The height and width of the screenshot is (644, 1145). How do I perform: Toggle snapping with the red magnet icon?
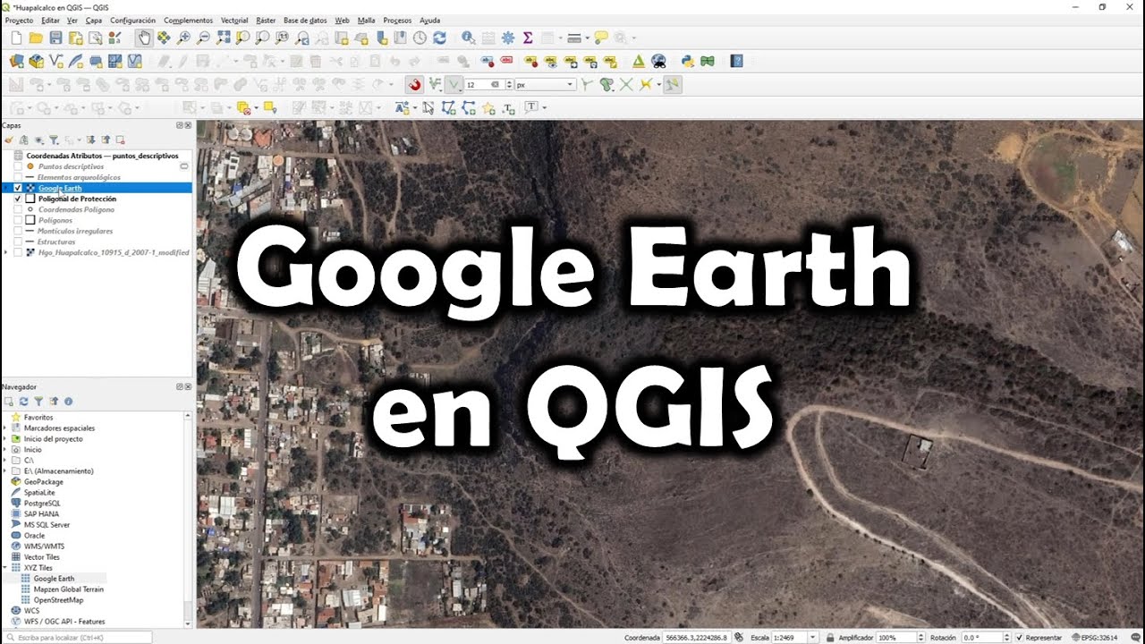pos(414,85)
